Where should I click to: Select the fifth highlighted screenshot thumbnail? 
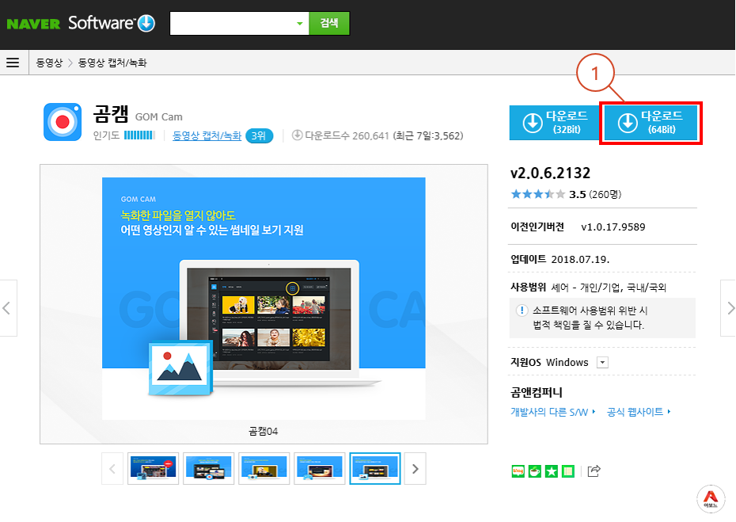375,468
